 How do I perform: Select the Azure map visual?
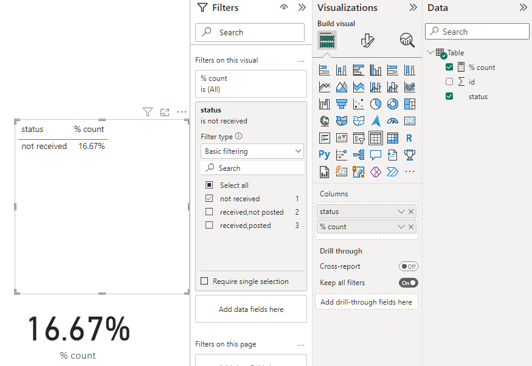[x=376, y=121]
